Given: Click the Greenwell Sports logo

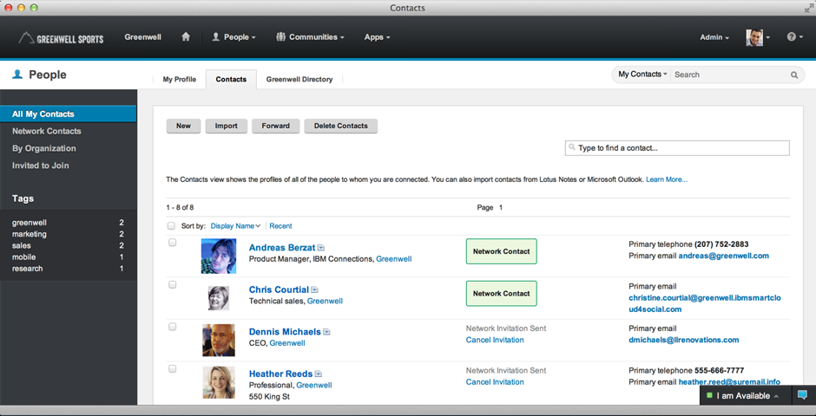Looking at the screenshot, I should click(x=60, y=38).
